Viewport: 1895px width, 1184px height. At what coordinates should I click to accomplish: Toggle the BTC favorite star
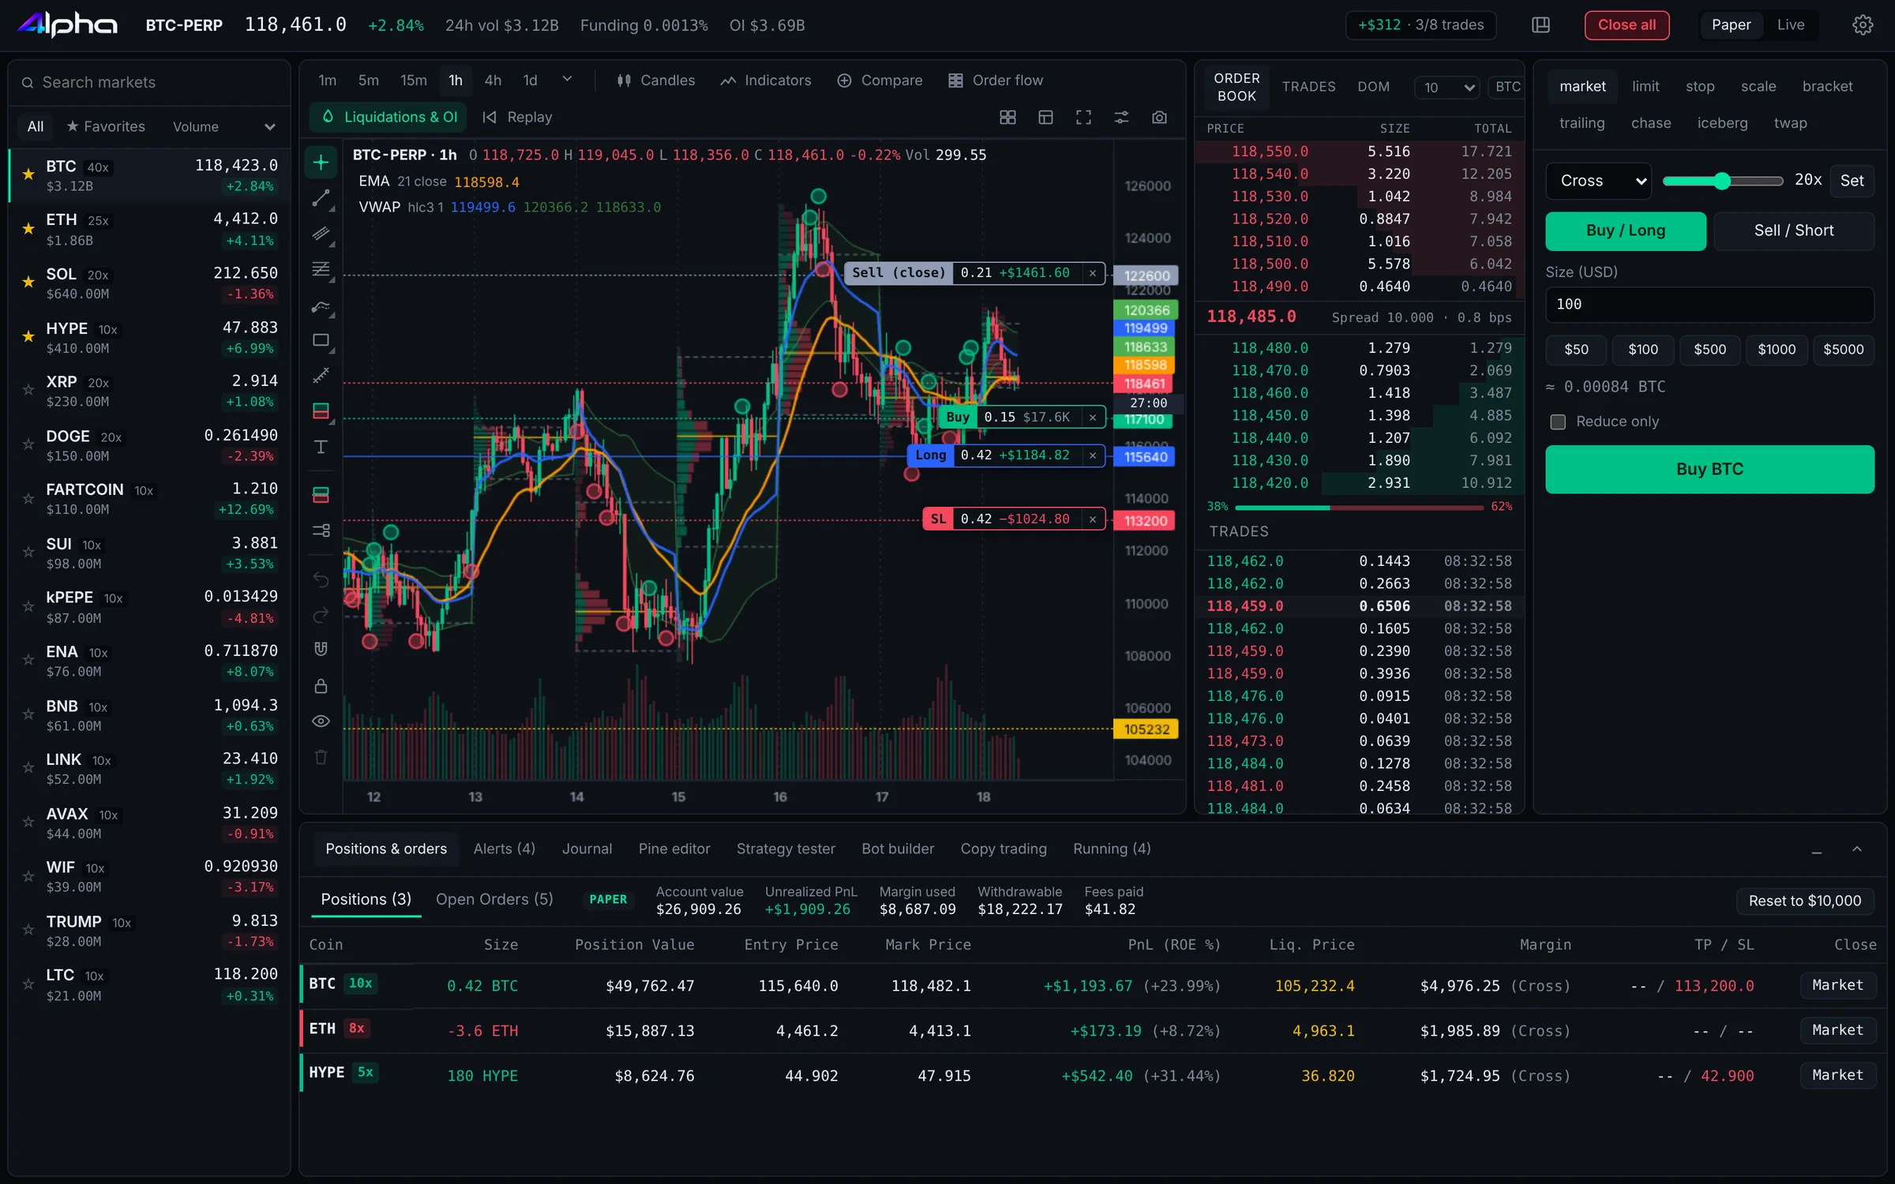pyautogui.click(x=28, y=174)
